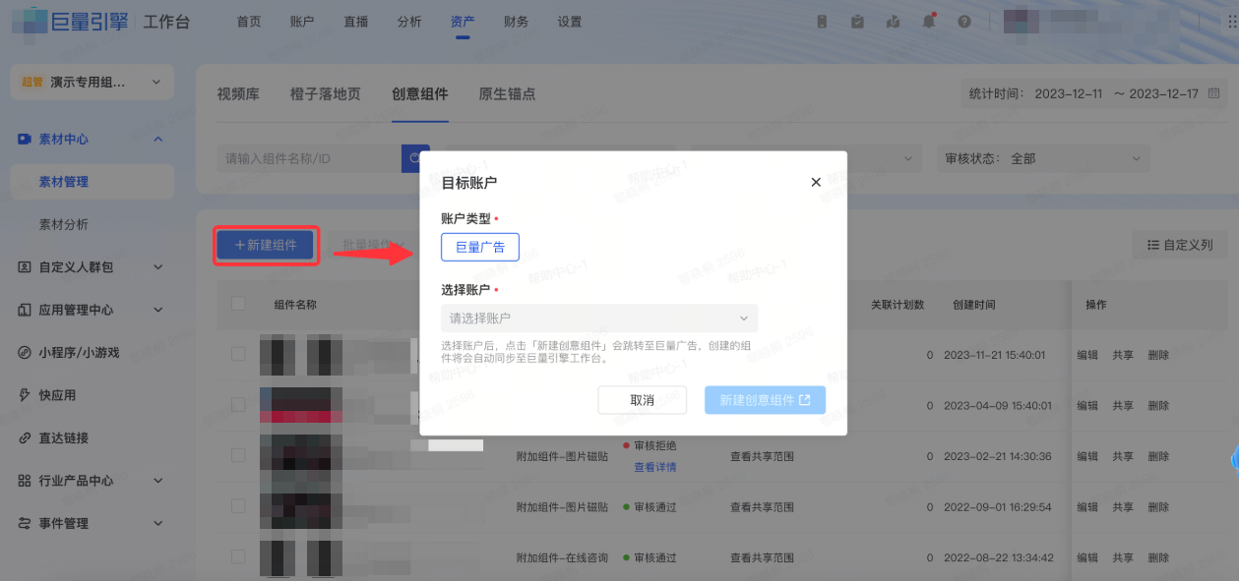Screen dimensions: 1239x581
Task: Click the 新建创意组件 button
Action: (x=765, y=400)
